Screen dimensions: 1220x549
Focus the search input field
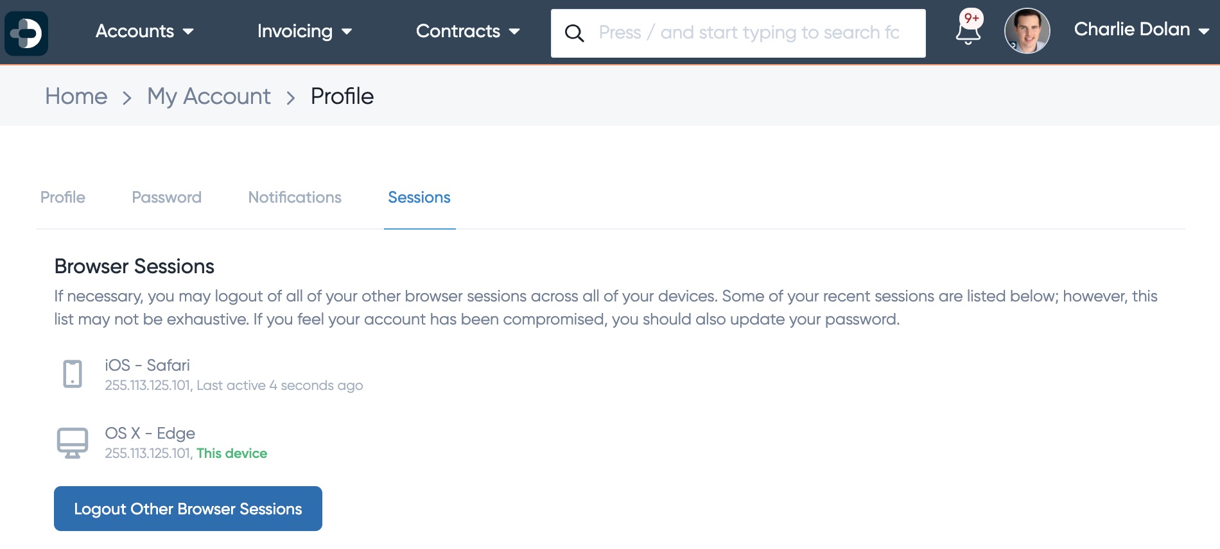(x=738, y=33)
